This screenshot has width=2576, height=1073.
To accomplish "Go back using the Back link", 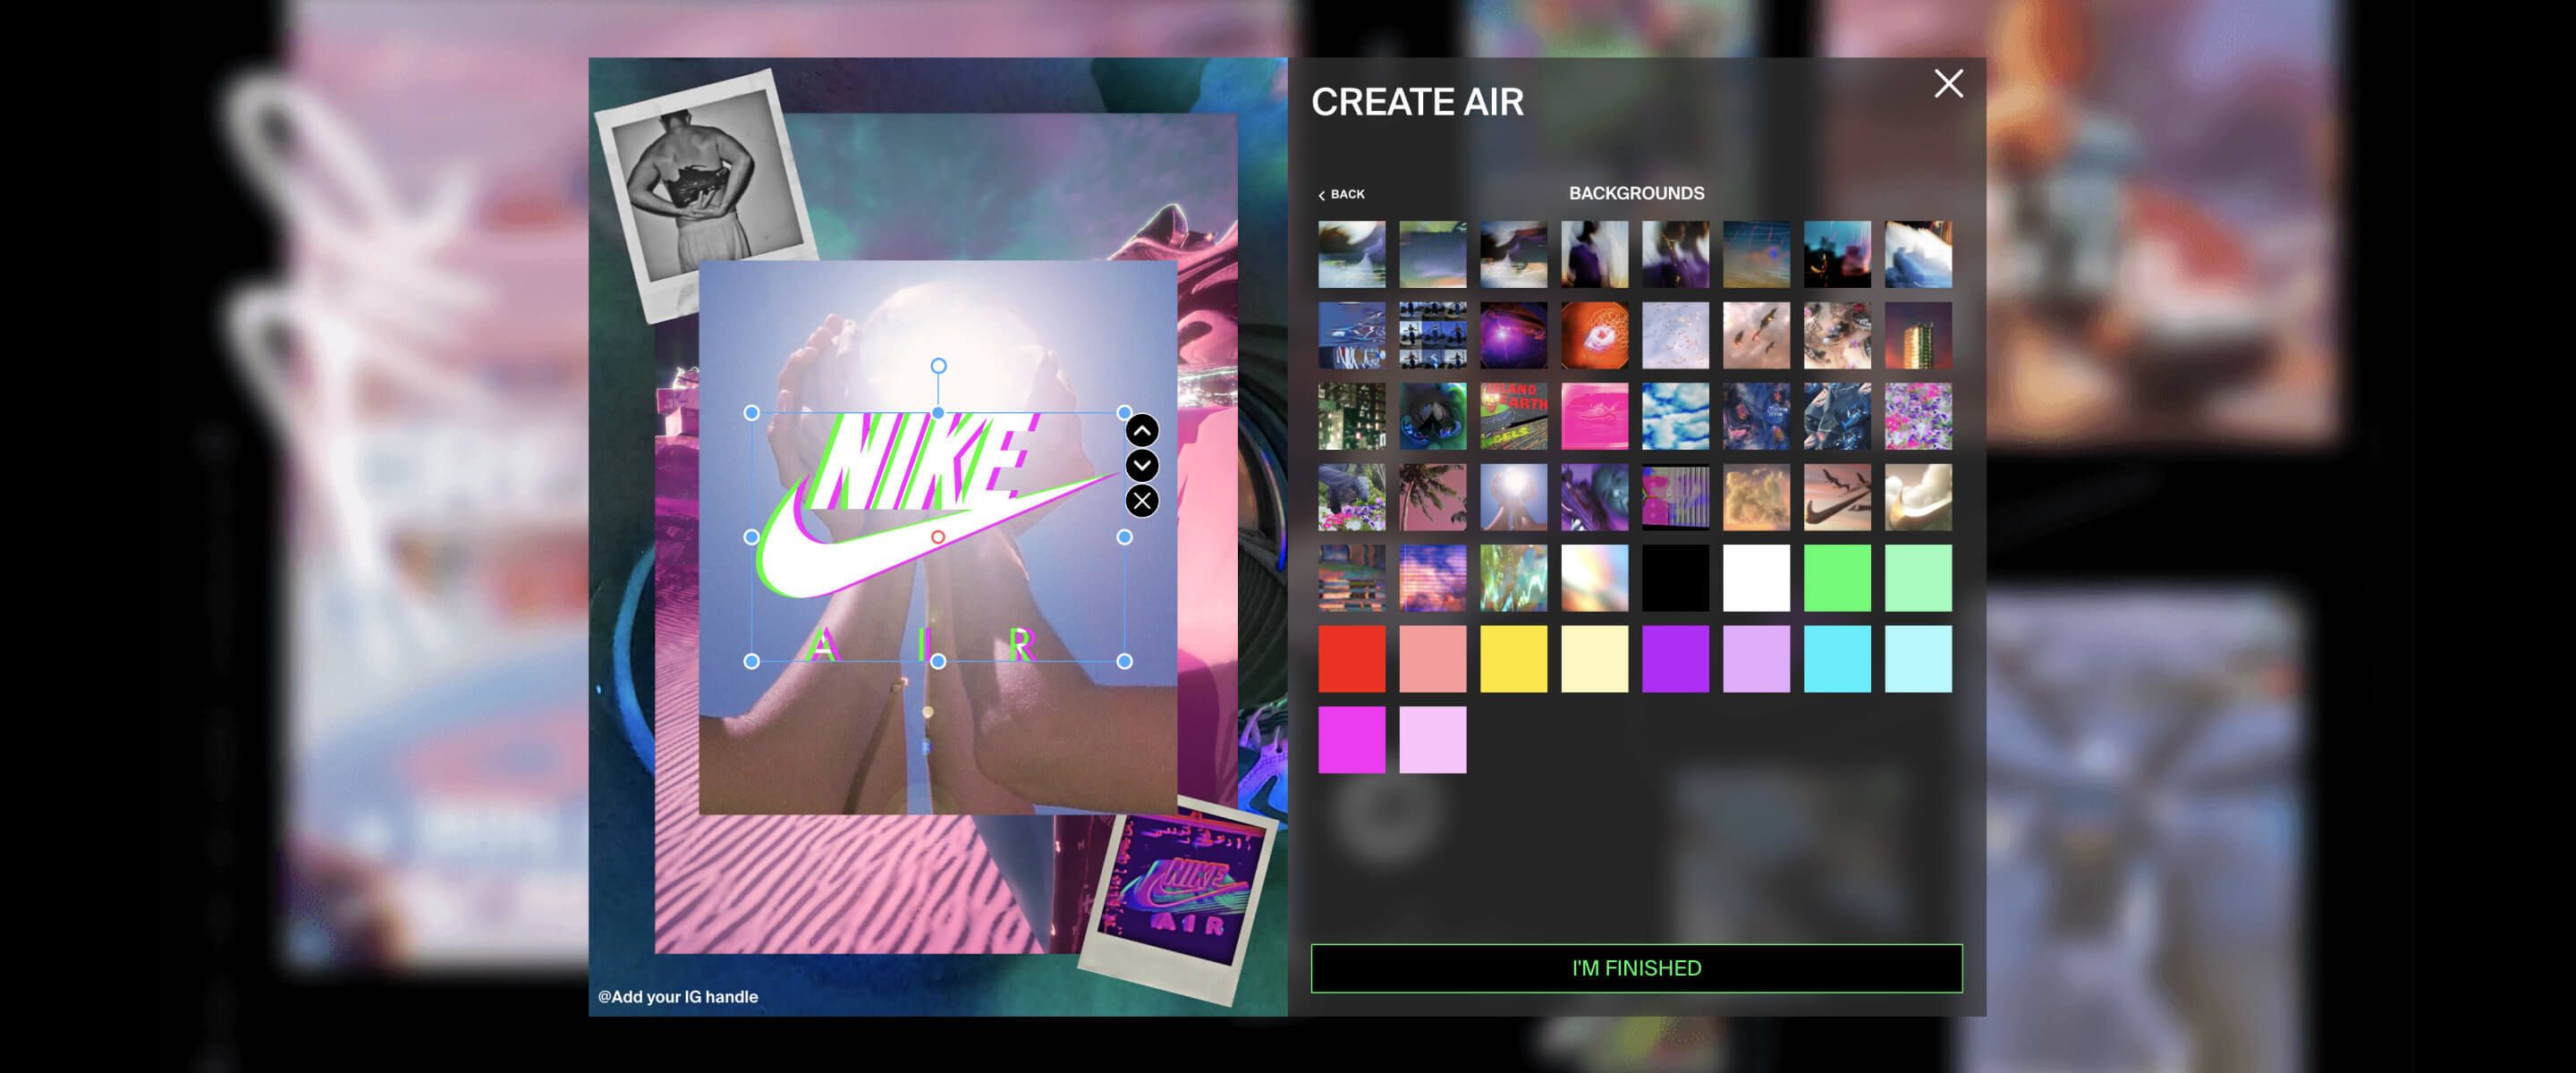I will click(x=1341, y=194).
